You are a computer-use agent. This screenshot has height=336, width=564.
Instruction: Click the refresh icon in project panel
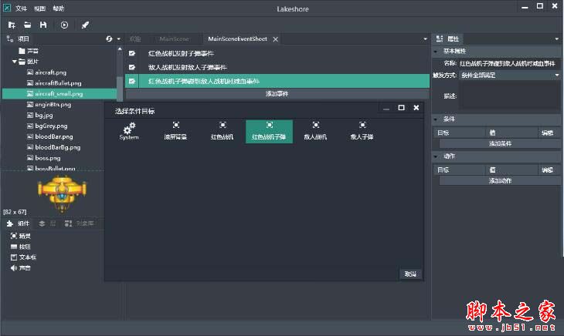click(109, 39)
